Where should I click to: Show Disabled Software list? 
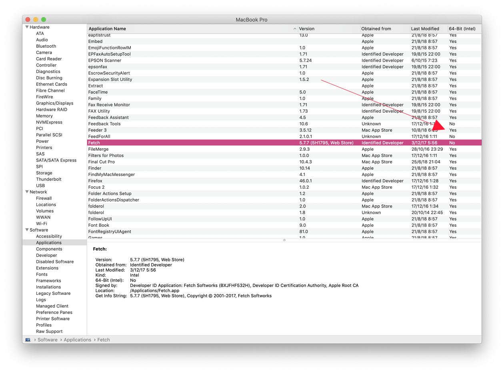click(x=55, y=262)
